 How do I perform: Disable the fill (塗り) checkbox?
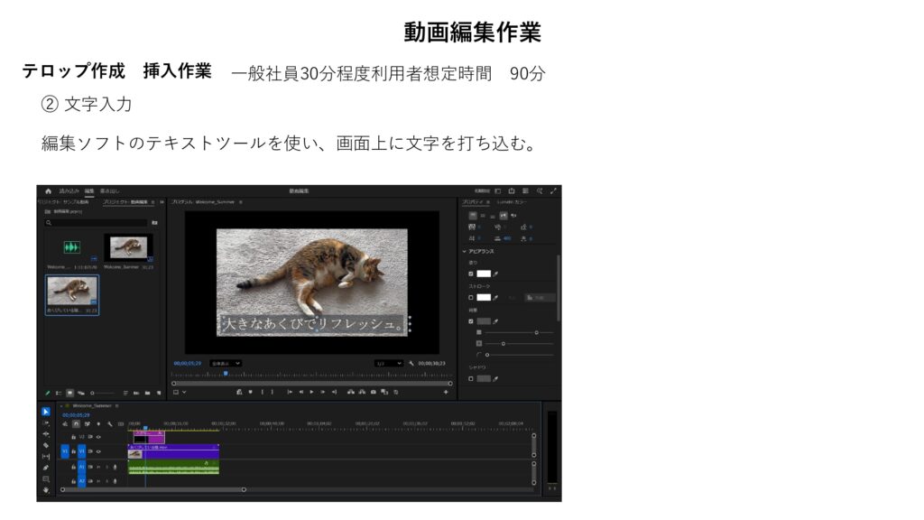click(x=470, y=274)
